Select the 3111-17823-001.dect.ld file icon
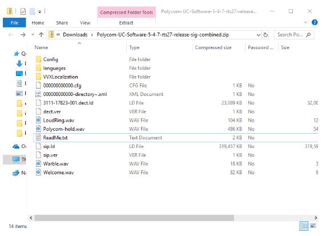This screenshot has height=236, width=326. click(x=38, y=103)
